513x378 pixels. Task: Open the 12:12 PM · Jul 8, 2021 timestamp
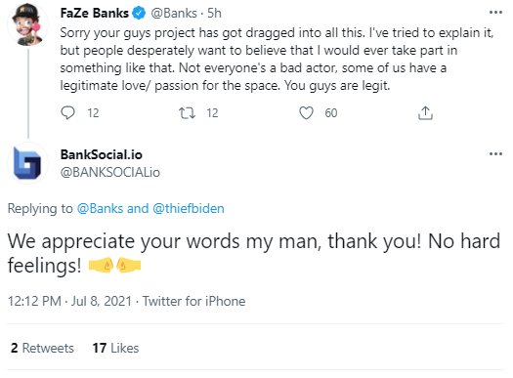[69, 301]
